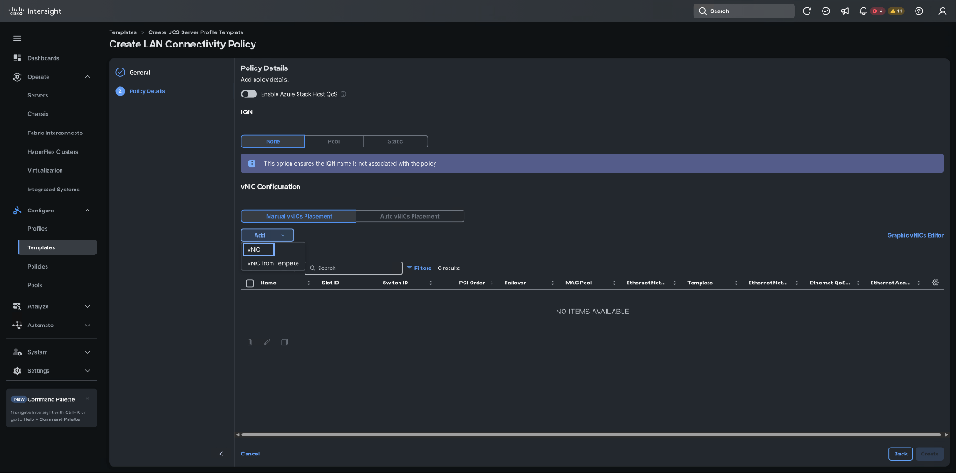Open Profiles under Configure

[x=38, y=228]
